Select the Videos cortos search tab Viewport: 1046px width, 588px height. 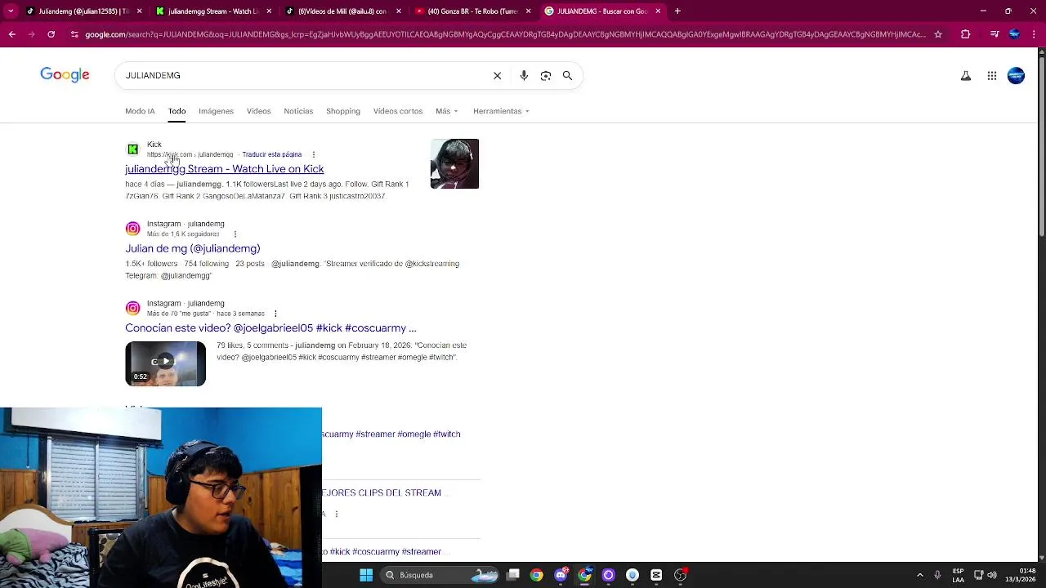tap(398, 111)
